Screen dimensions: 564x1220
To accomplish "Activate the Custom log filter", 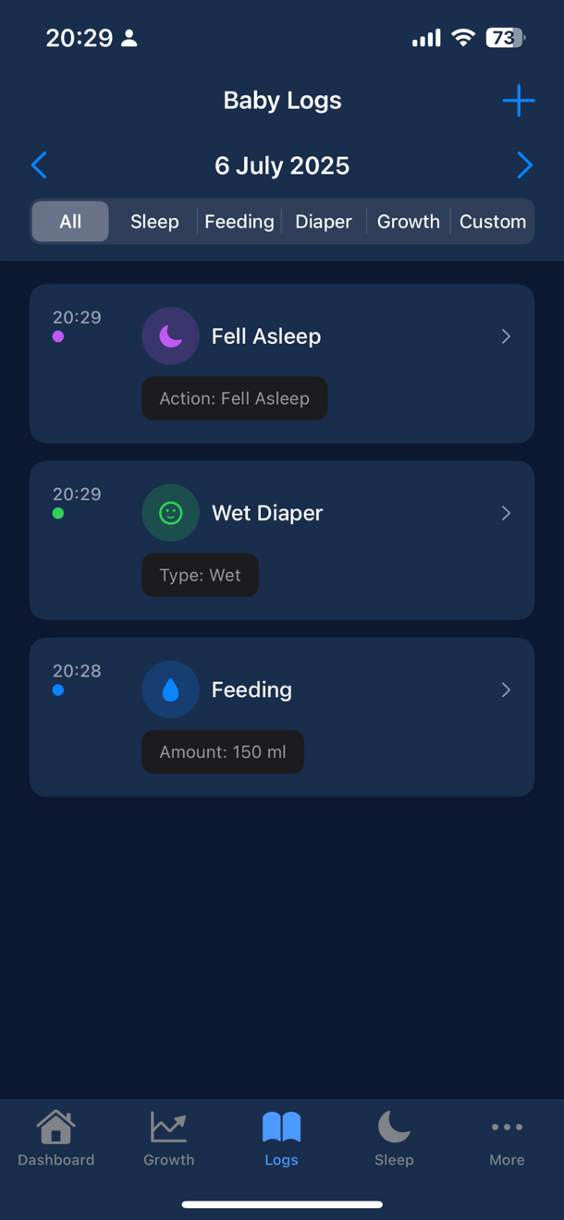I will coord(492,221).
